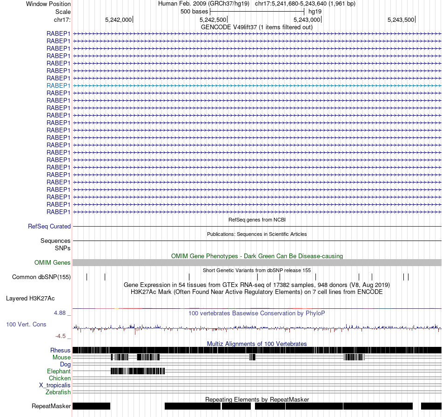
Task: Click the 5,242,000 coordinate on the ruler
Action: coord(118,20)
